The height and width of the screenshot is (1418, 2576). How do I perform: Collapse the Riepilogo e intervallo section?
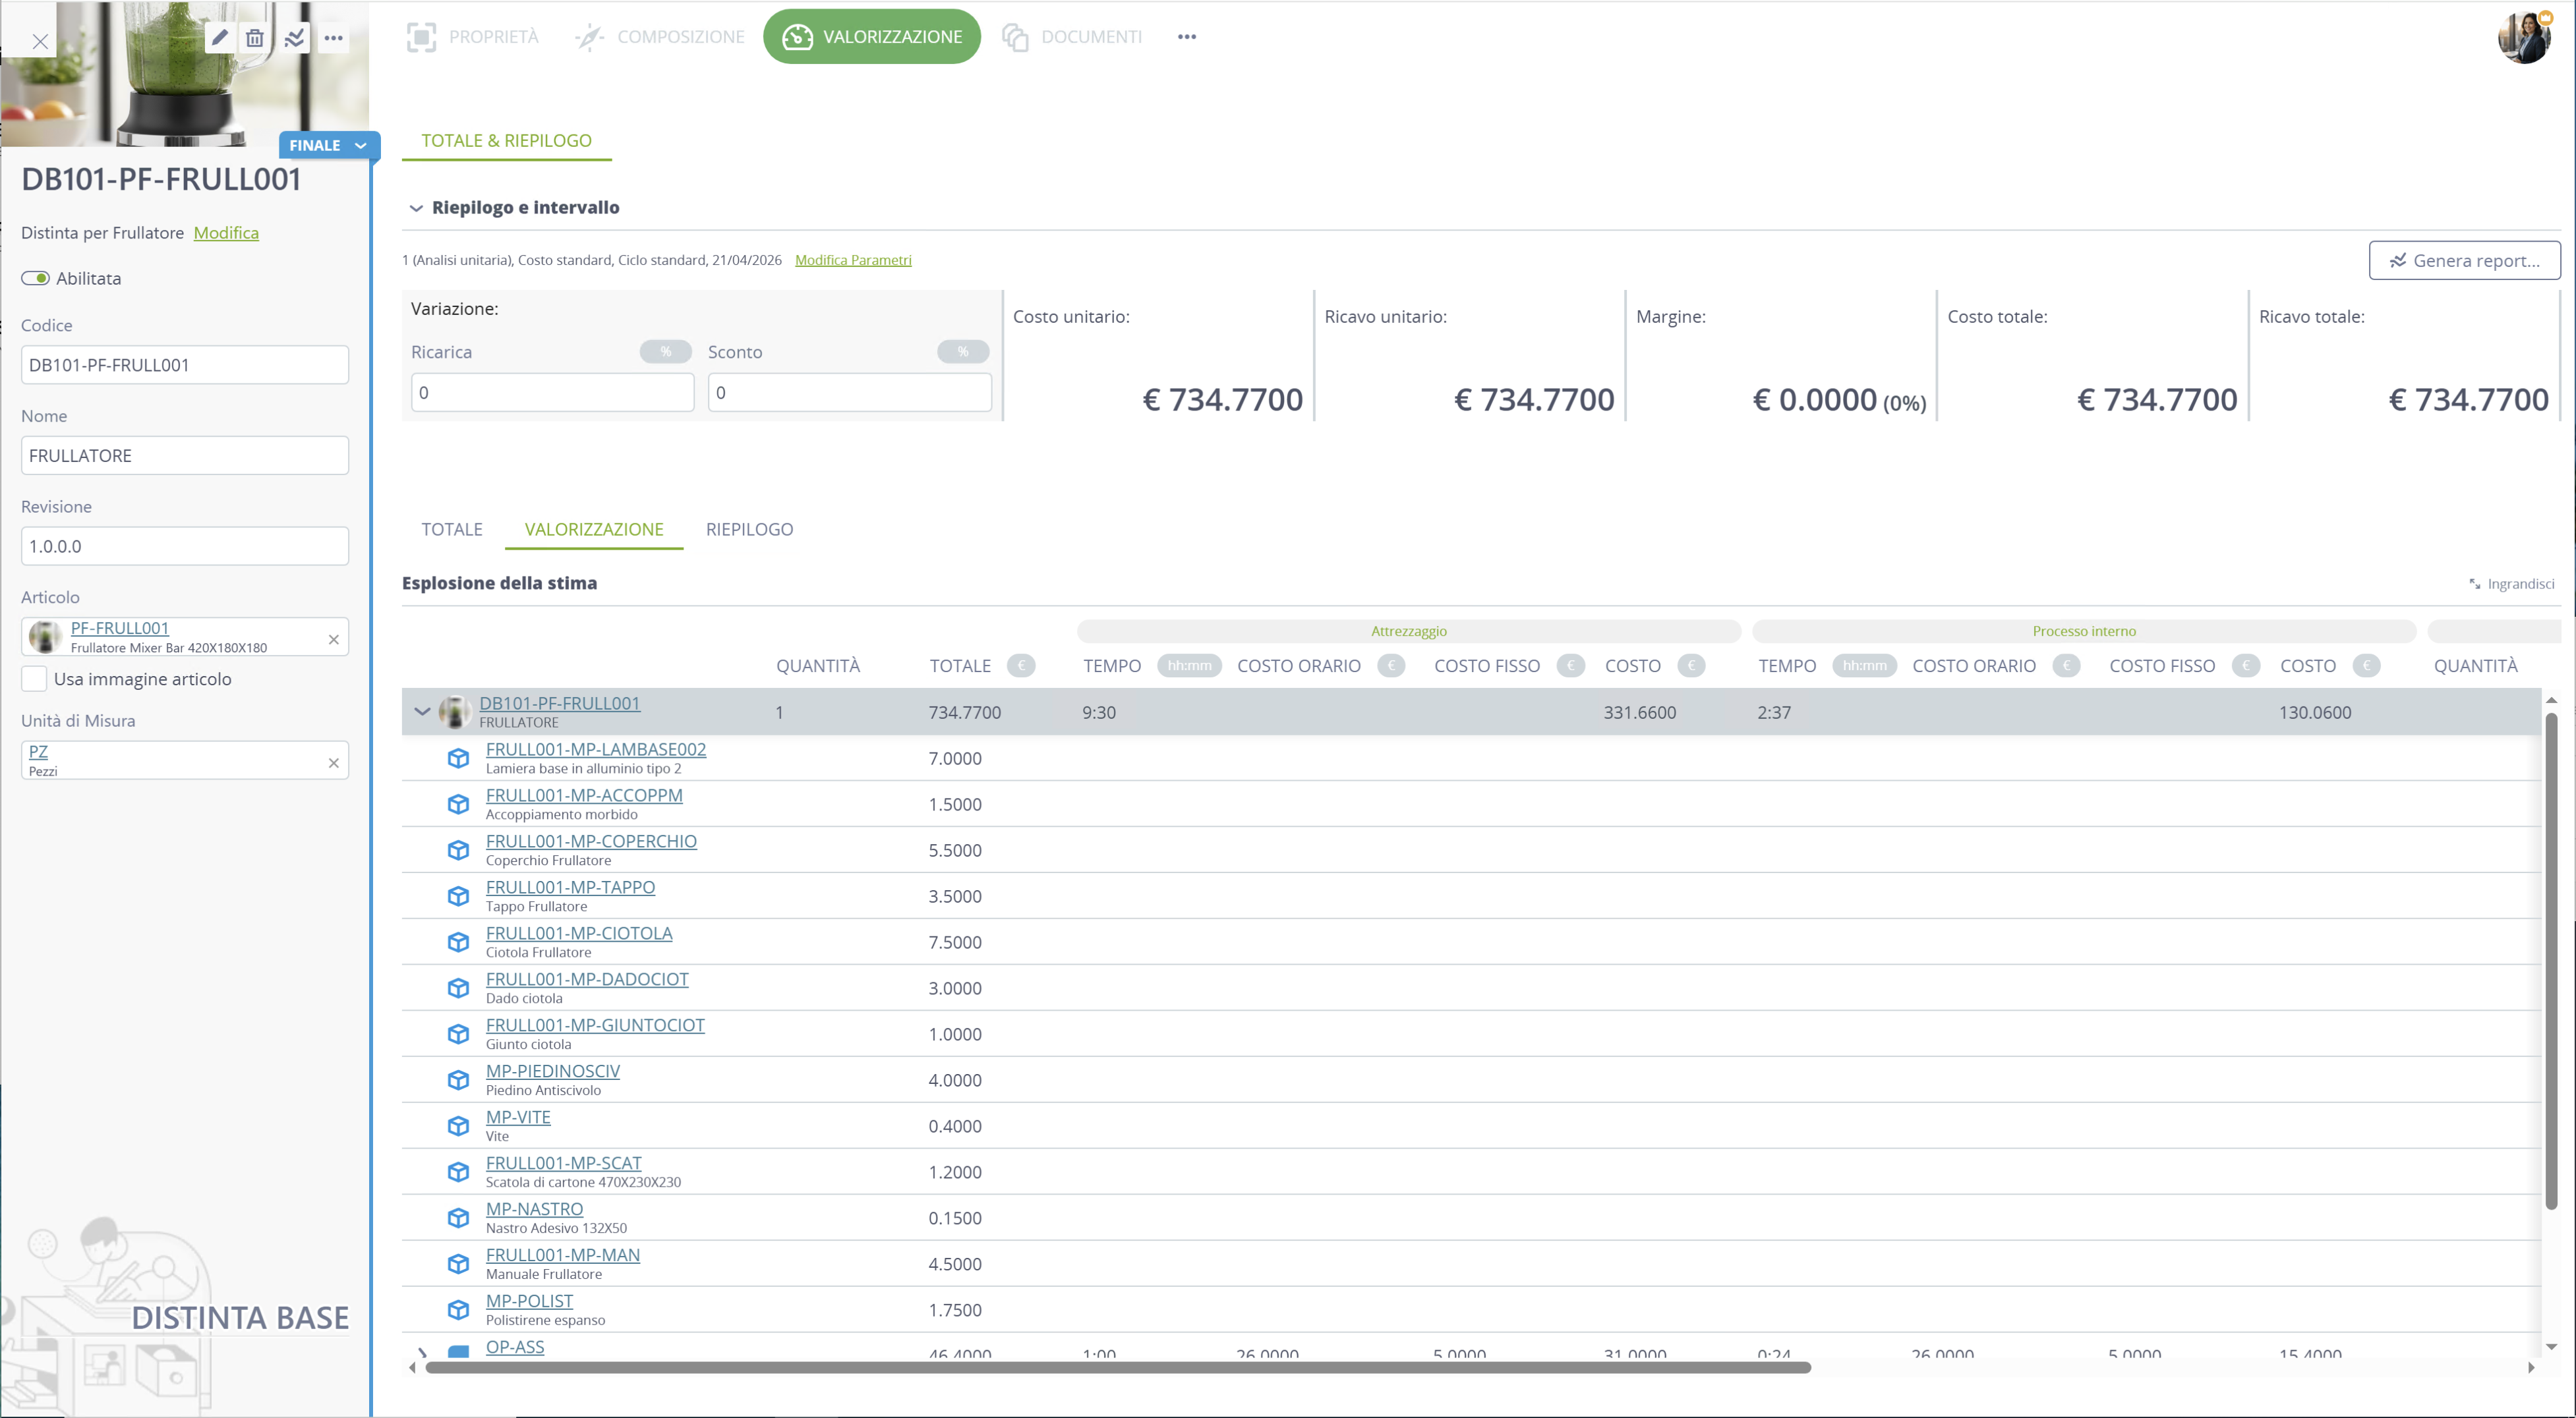click(x=416, y=208)
